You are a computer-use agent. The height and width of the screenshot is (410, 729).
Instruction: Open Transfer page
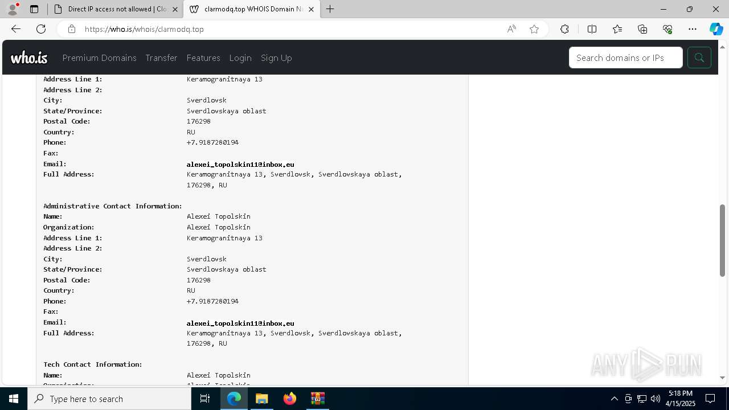pos(161,58)
